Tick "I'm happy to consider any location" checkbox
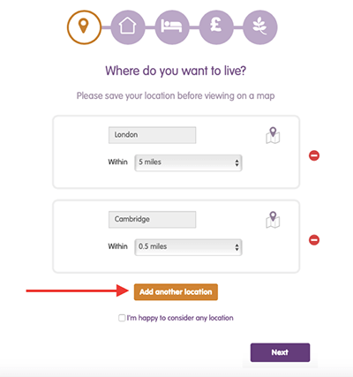The width and height of the screenshot is (353, 377). 122,318
